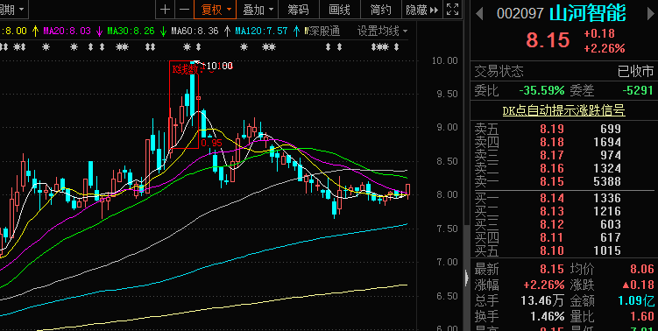Click the MA120 up-arrow indicator

point(297,31)
